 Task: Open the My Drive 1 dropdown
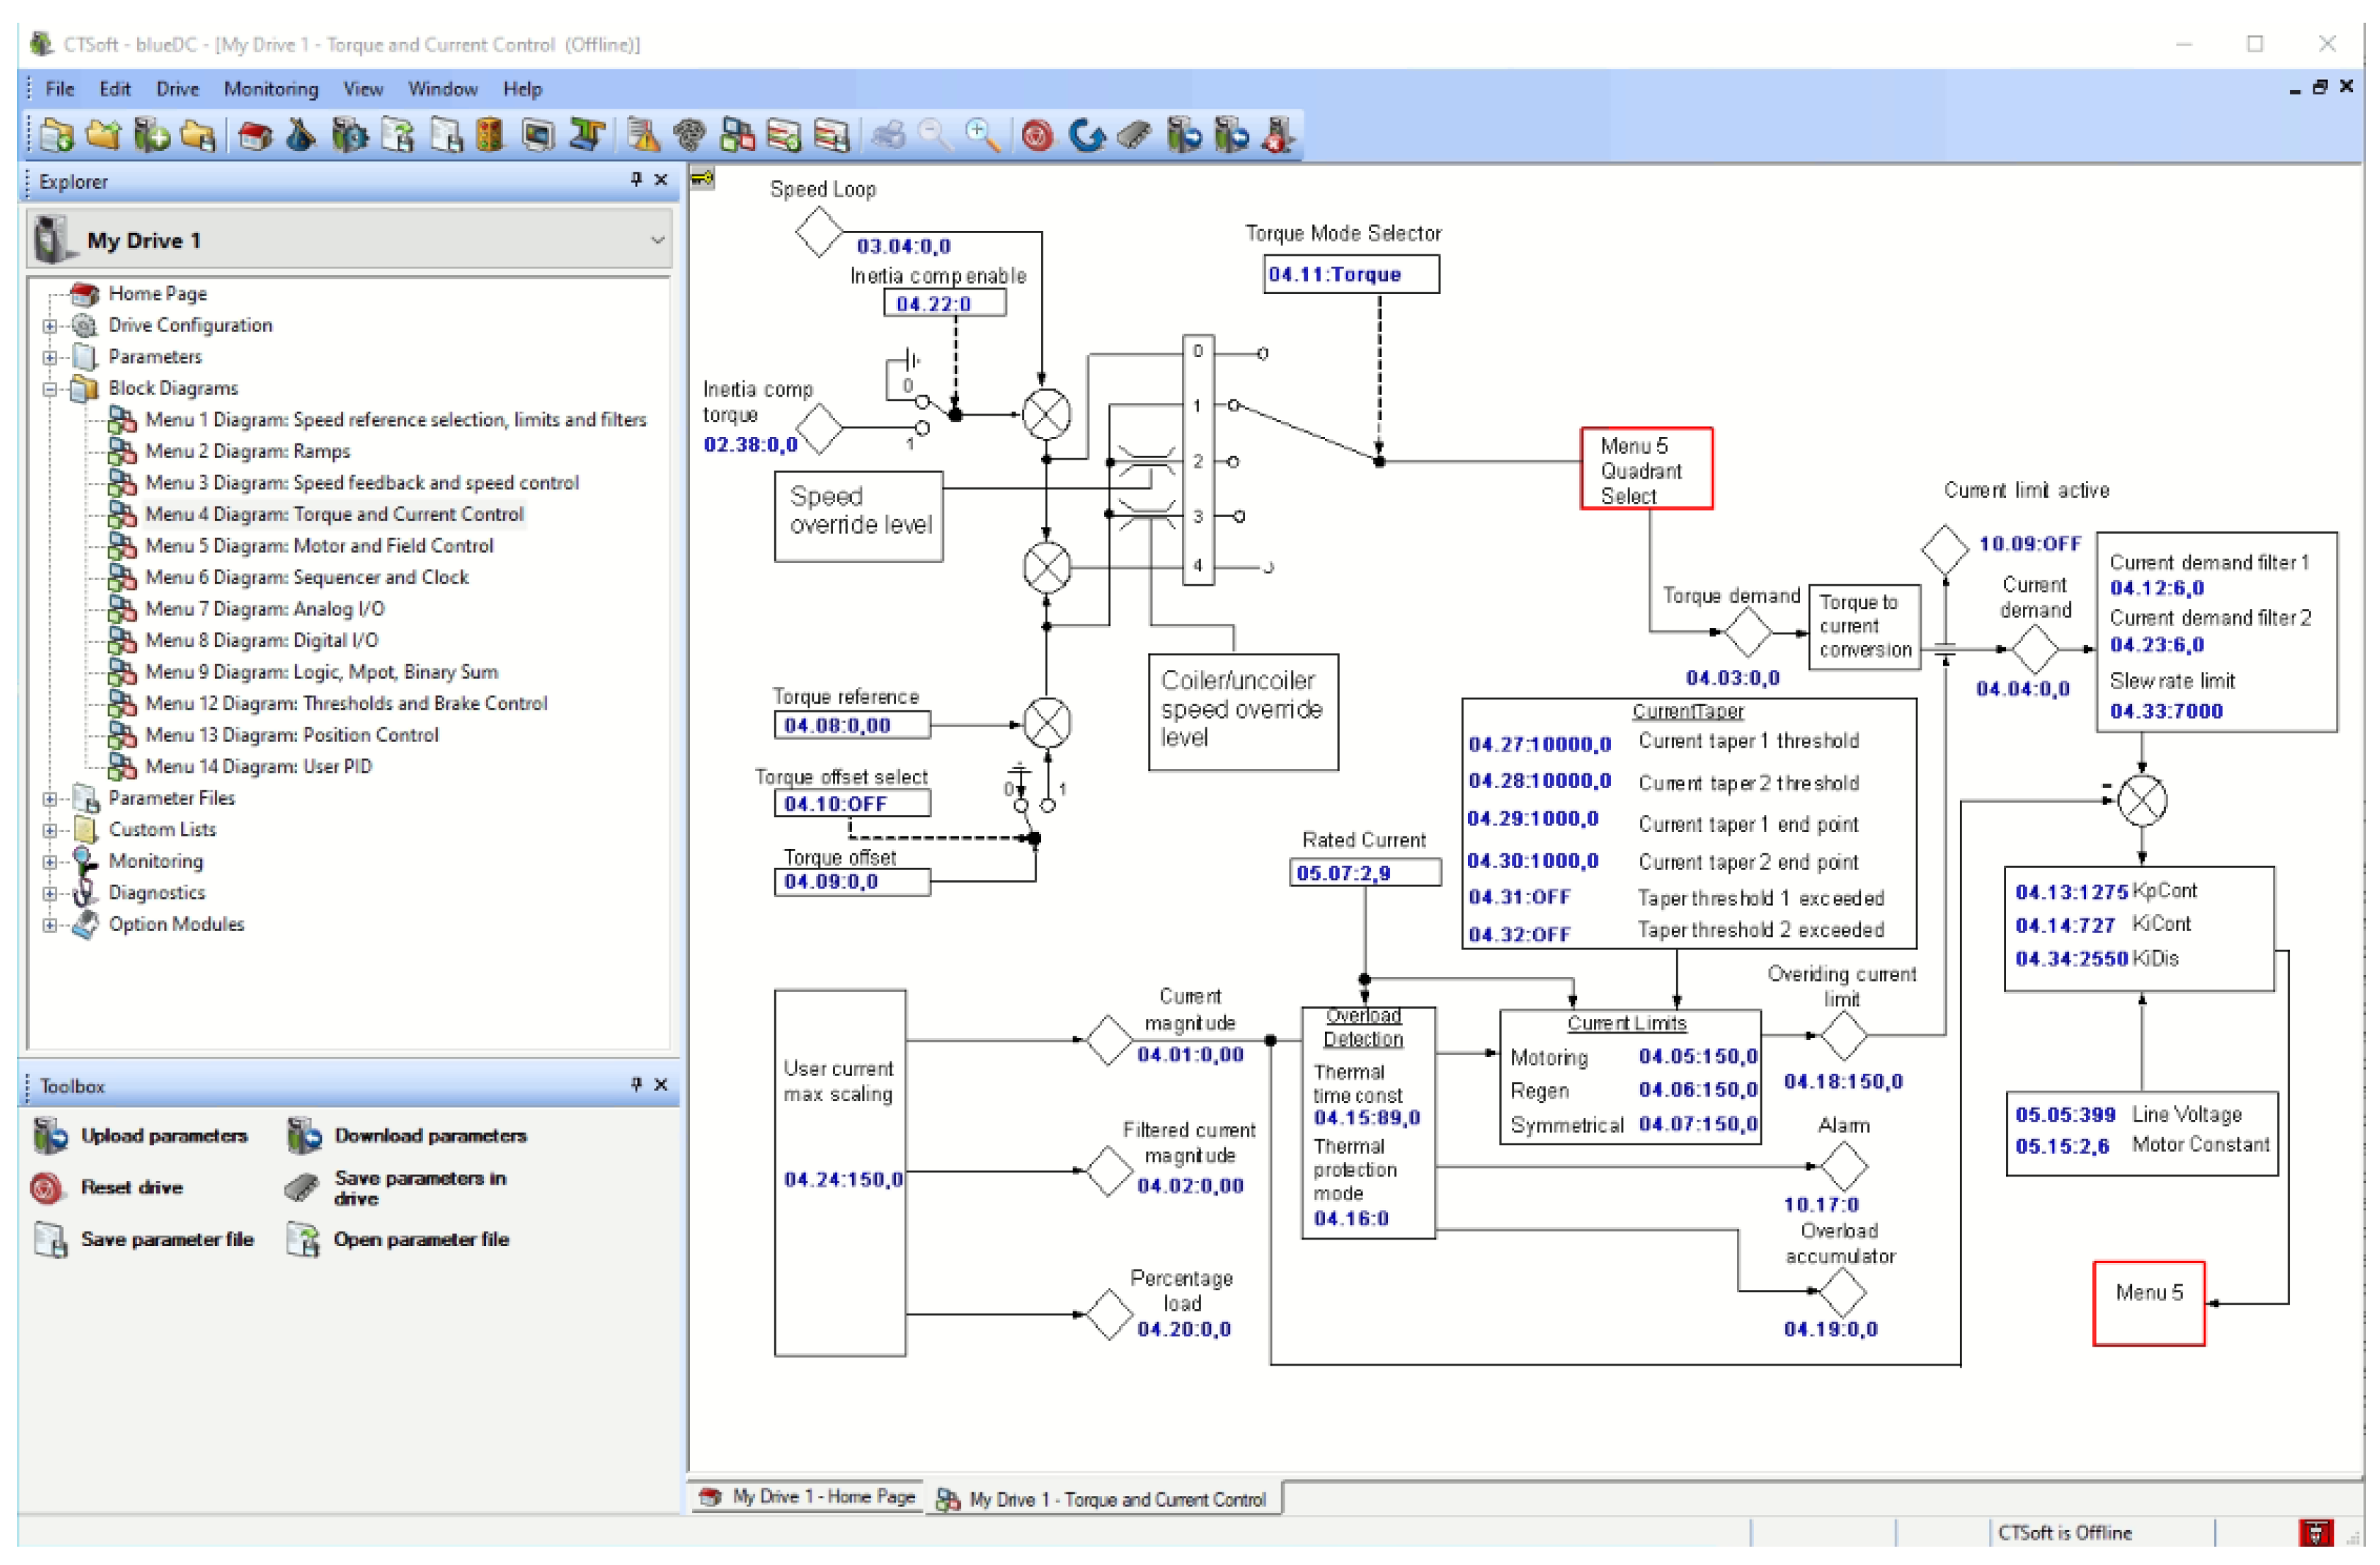(x=657, y=240)
